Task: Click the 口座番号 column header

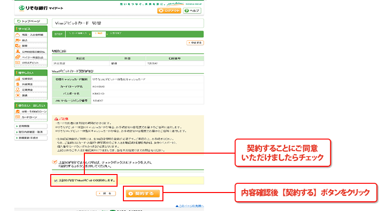Action: (x=175, y=58)
